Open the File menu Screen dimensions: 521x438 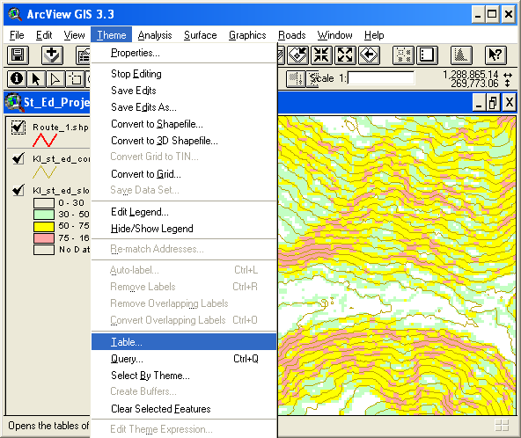pos(17,35)
